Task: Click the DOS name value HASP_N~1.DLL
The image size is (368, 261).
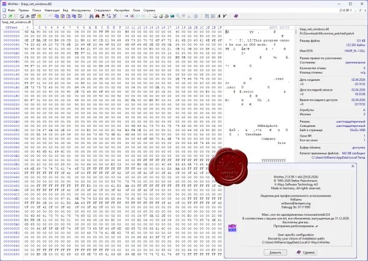Action: point(355,51)
